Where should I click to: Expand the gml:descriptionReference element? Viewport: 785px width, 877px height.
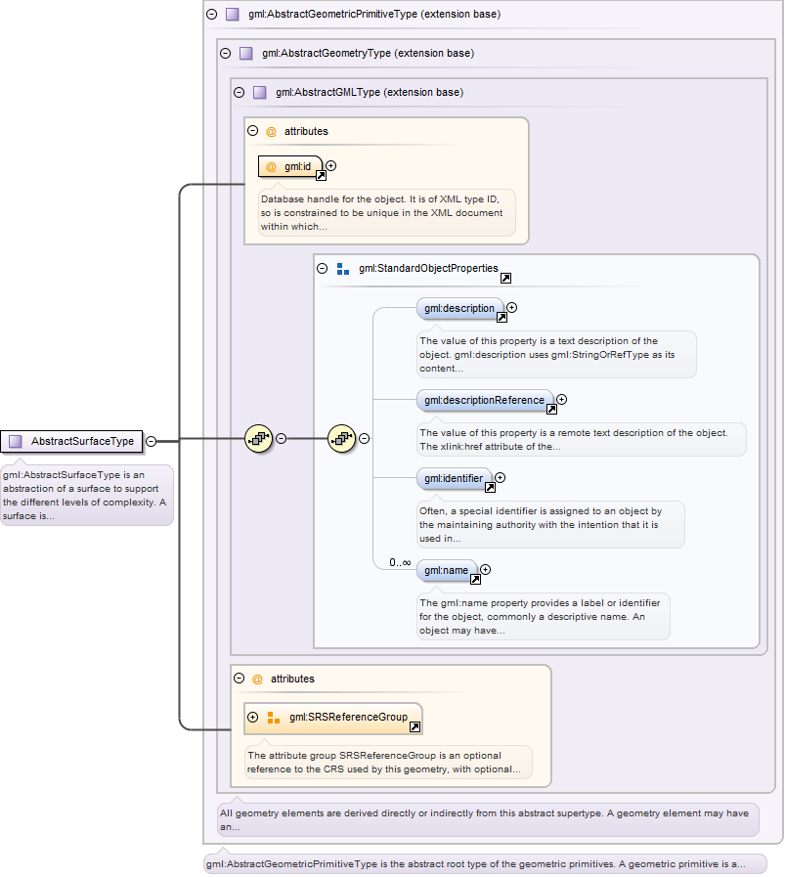tap(561, 399)
